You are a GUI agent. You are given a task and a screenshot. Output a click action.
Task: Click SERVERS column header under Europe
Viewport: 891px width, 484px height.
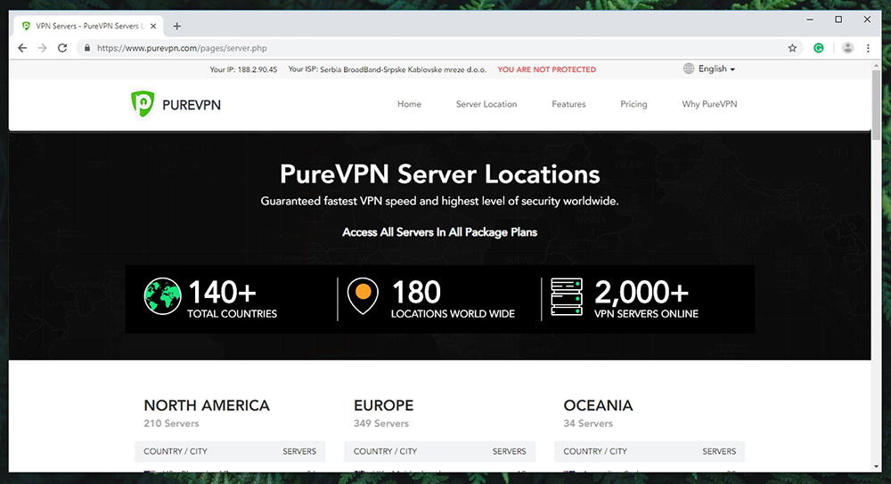coord(509,452)
